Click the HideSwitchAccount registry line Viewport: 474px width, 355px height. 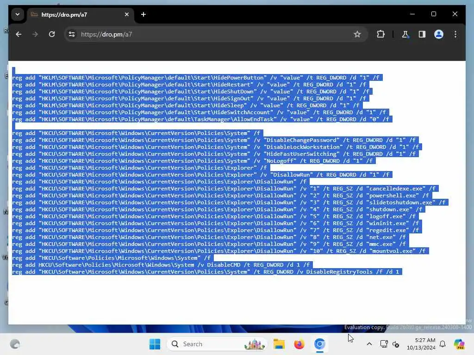(x=201, y=112)
